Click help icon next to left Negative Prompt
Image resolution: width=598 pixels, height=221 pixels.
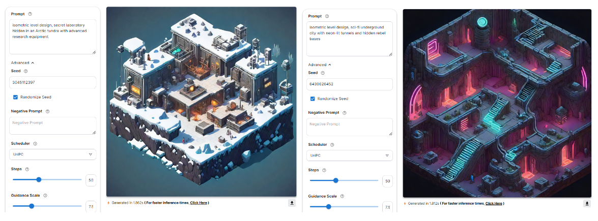(48, 111)
